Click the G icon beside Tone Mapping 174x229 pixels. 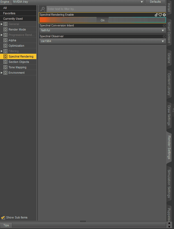point(5,67)
